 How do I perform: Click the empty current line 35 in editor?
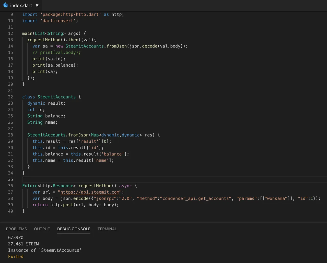(x=174, y=179)
